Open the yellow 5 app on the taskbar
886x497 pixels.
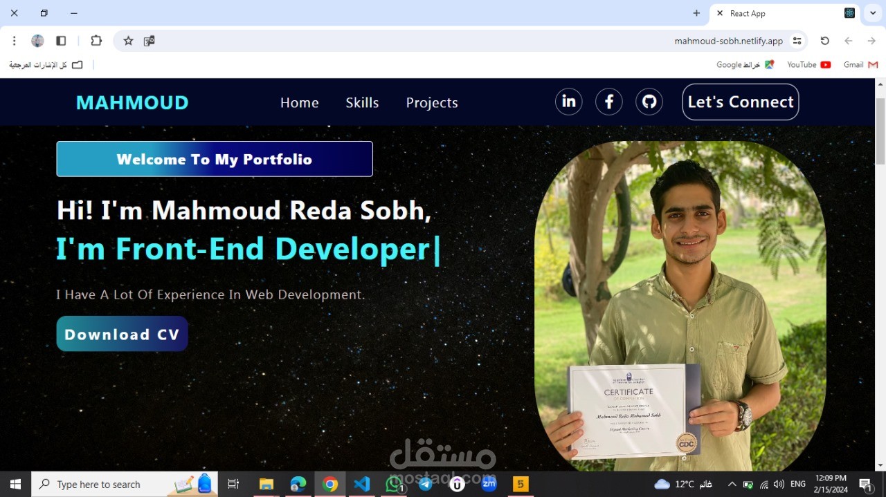click(x=521, y=484)
